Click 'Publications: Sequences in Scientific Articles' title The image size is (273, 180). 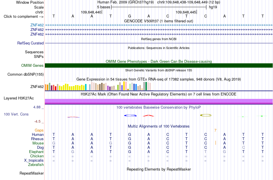click(x=159, y=48)
